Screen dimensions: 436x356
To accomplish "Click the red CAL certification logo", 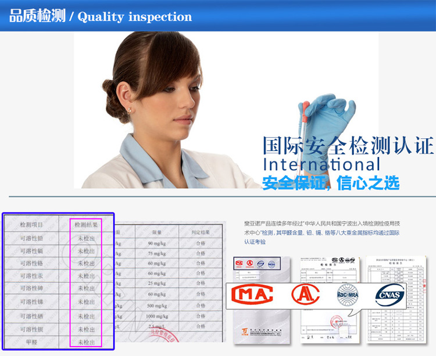I will [x=305, y=294].
